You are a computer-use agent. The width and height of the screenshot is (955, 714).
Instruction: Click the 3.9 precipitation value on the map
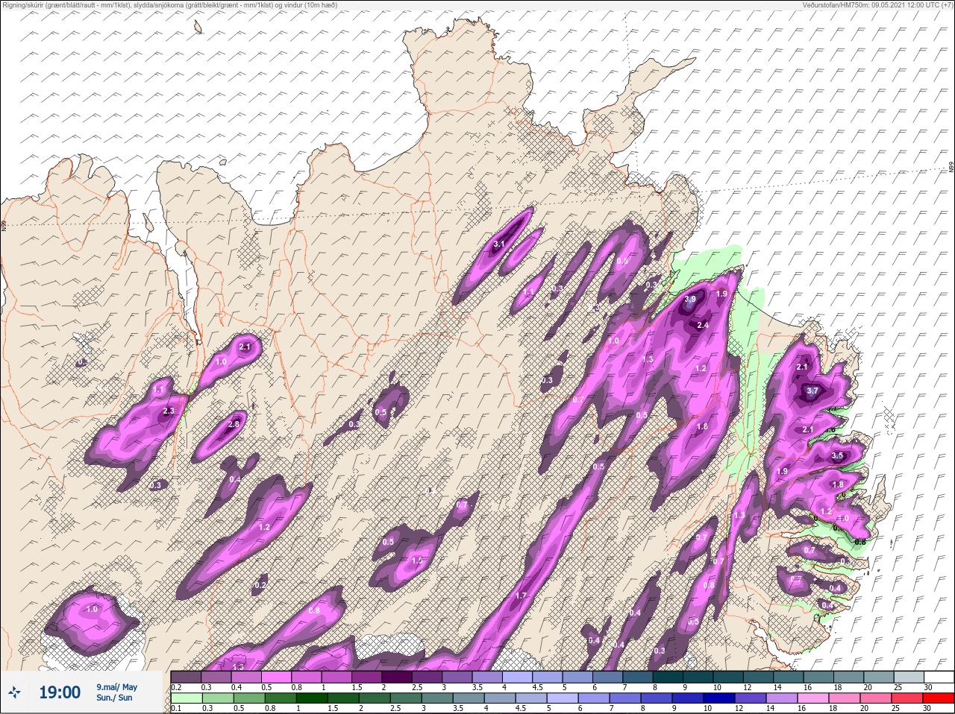click(690, 300)
